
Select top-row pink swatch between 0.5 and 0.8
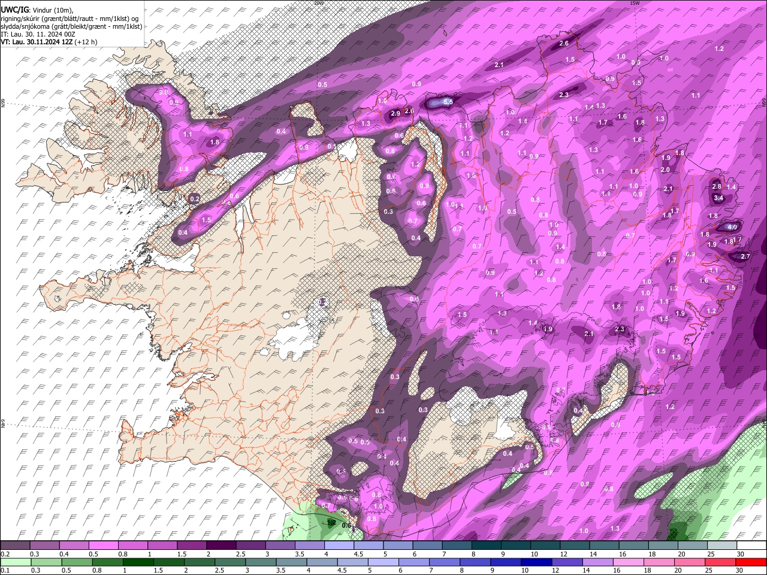tap(103, 546)
